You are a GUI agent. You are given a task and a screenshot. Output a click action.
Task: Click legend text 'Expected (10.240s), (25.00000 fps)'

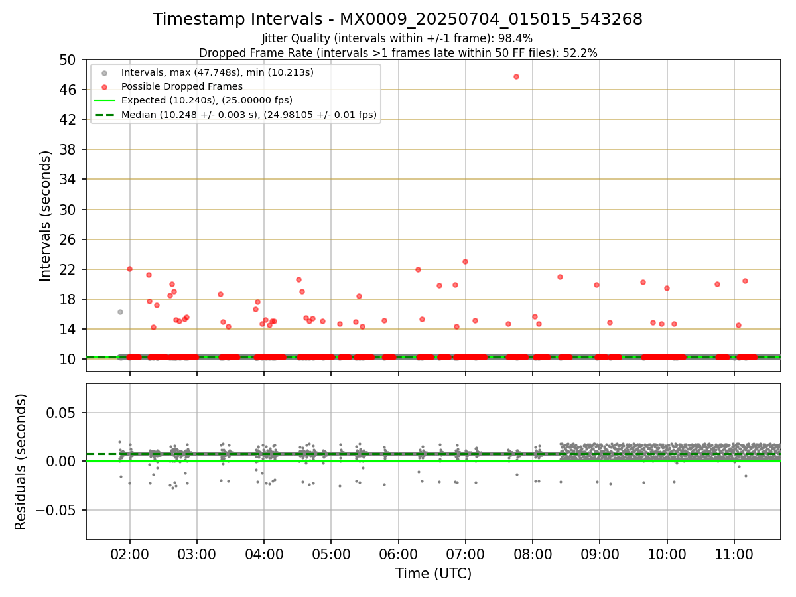[207, 101]
